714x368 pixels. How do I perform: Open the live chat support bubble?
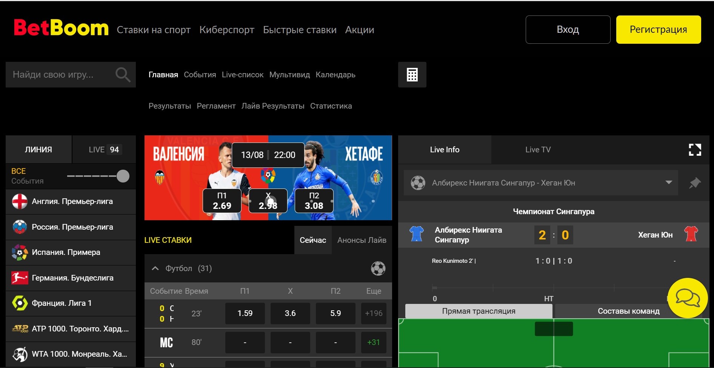tap(688, 298)
